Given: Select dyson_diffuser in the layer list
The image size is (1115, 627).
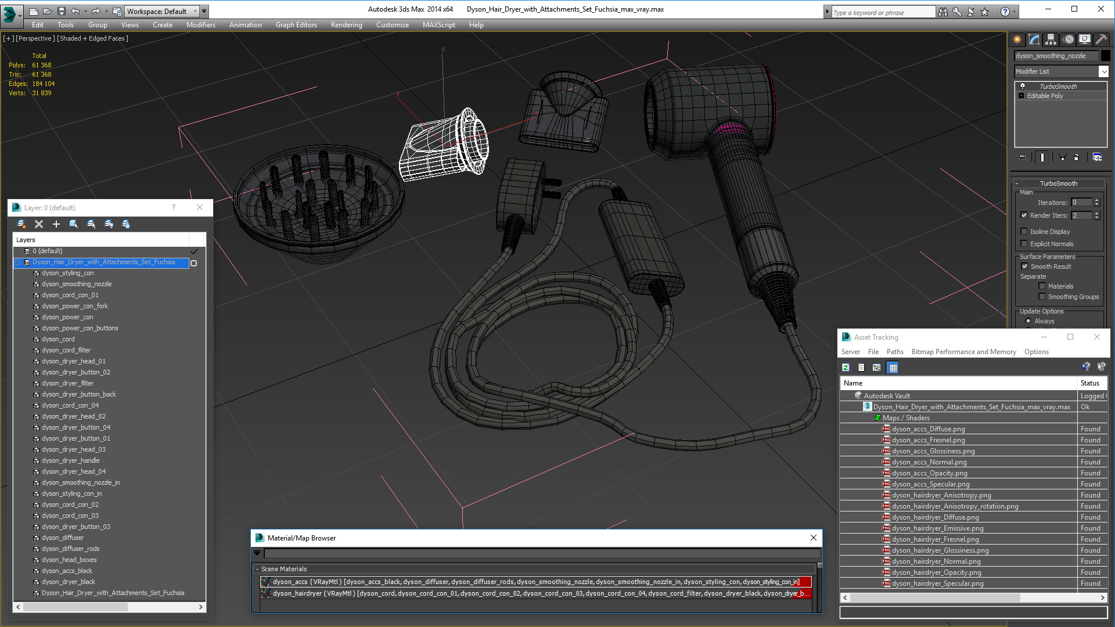Looking at the screenshot, I should (x=63, y=538).
